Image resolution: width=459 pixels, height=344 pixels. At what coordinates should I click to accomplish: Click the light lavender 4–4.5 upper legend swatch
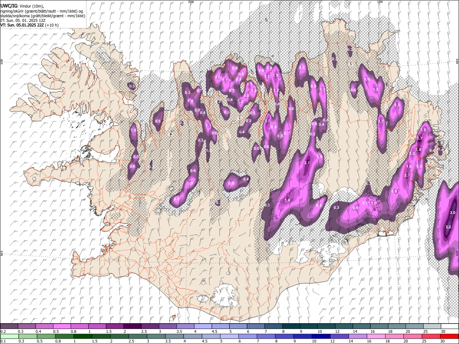203,326
